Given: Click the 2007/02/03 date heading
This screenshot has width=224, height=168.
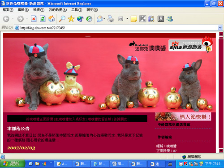Looking at the screenshot, I should [x=21, y=148].
